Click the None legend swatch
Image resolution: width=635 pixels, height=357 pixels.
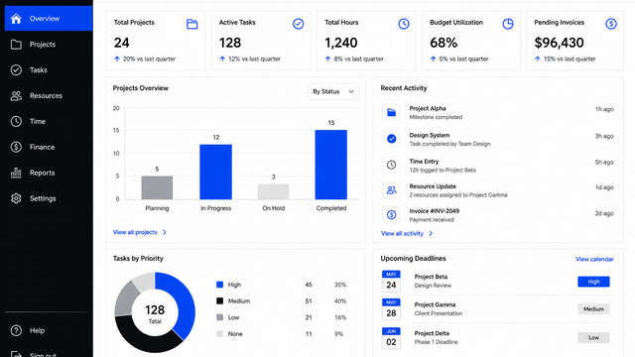220,334
